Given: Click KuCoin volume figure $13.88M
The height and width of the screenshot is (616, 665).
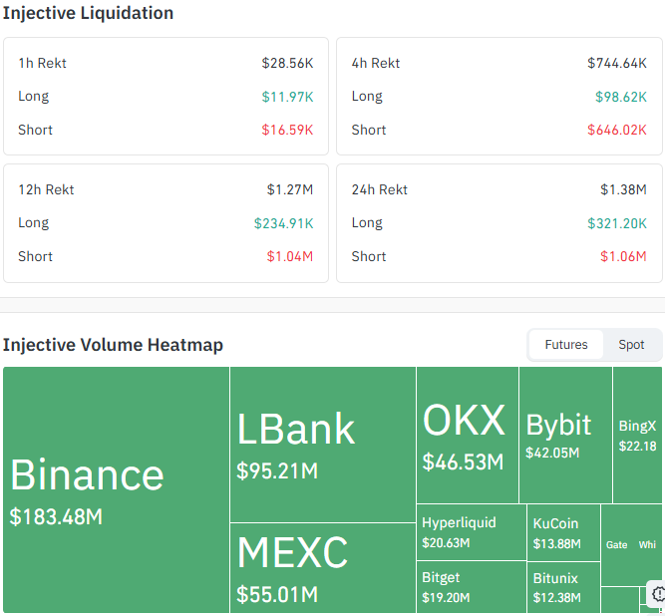Looking at the screenshot, I should (x=557, y=543).
